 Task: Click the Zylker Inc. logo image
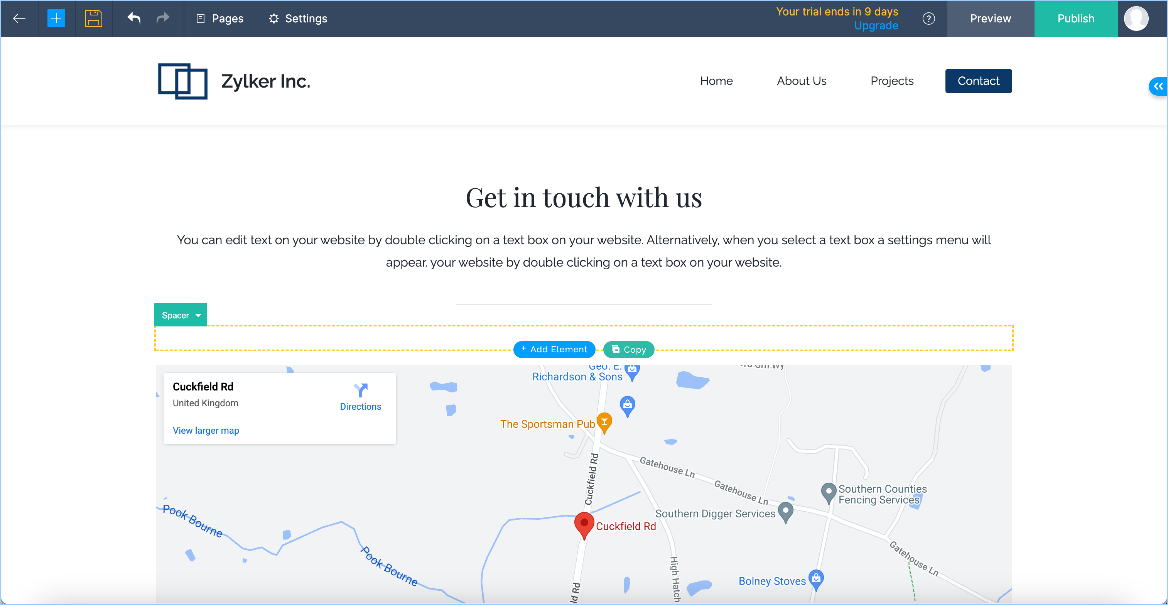tap(182, 81)
